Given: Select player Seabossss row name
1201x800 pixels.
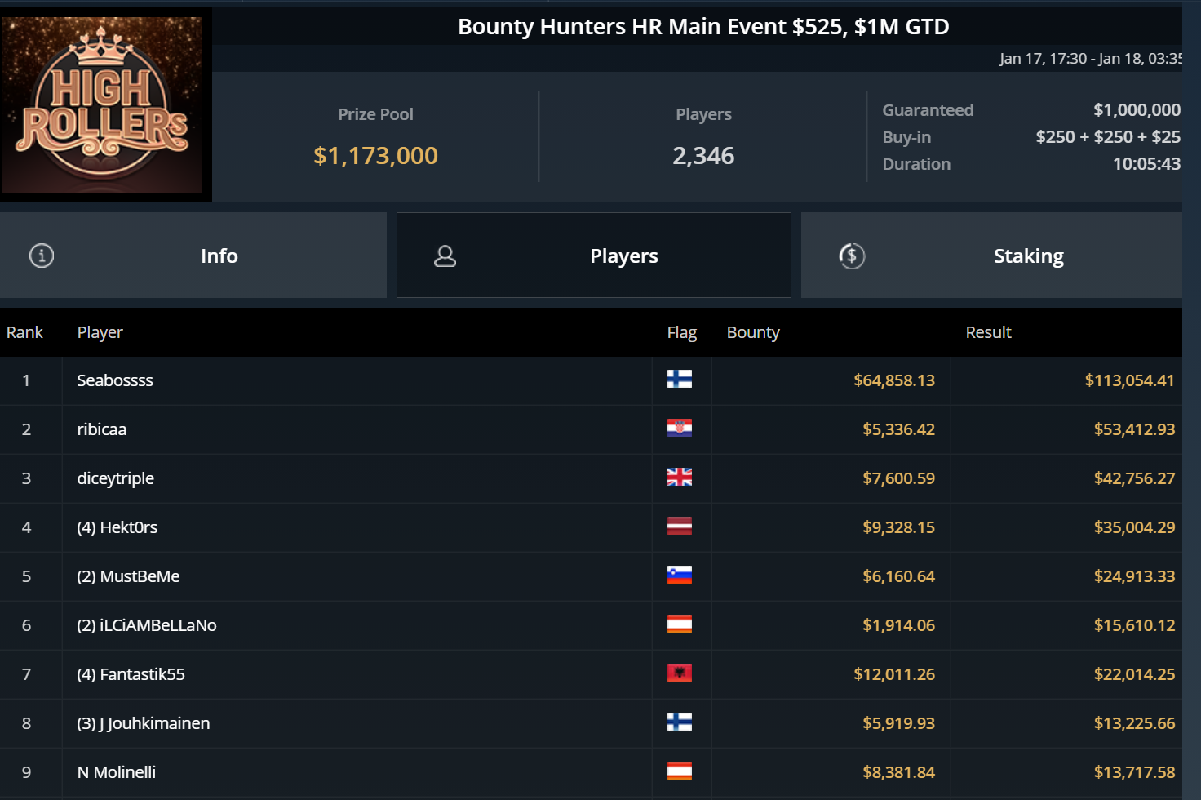Looking at the screenshot, I should (115, 380).
